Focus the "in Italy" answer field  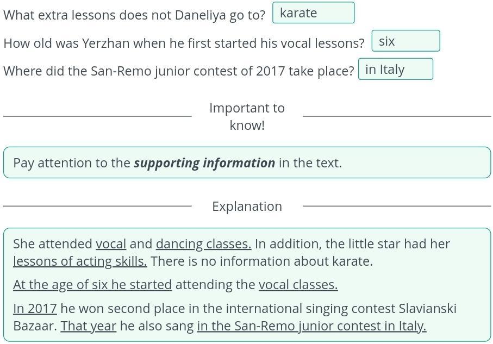[395, 70]
